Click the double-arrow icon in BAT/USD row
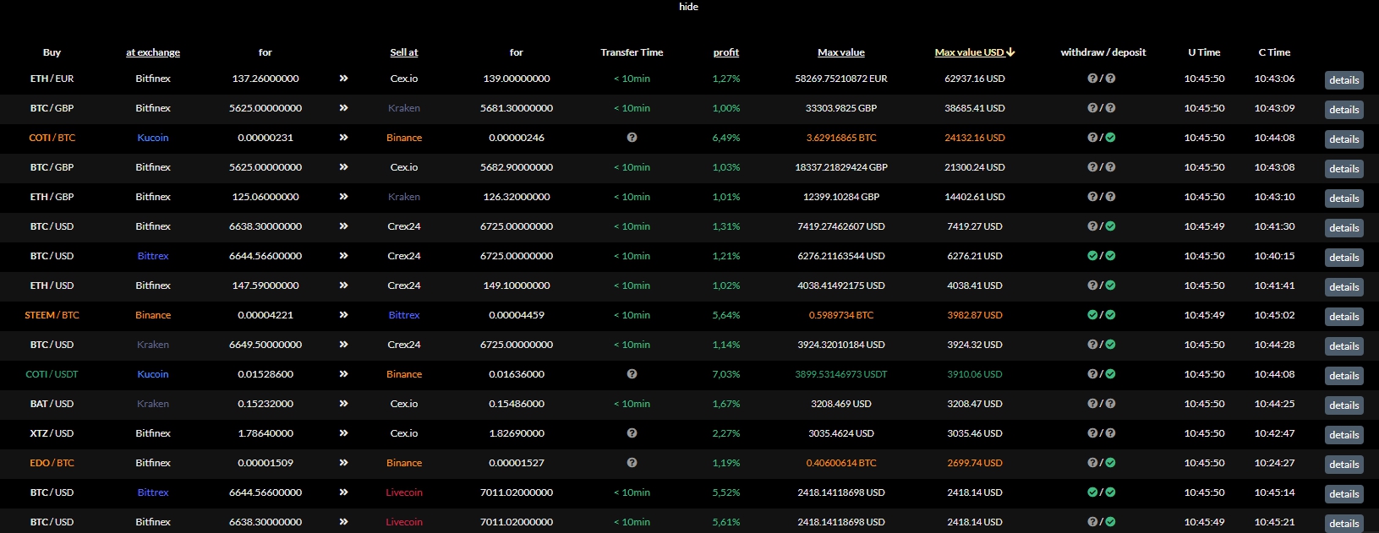 click(343, 404)
